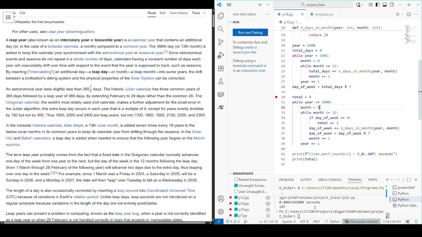Uncheck the p19.py breakpoint
The image size is (422, 237).
coord(236,209)
